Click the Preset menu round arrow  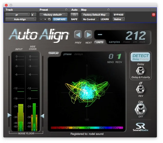click(66, 10)
